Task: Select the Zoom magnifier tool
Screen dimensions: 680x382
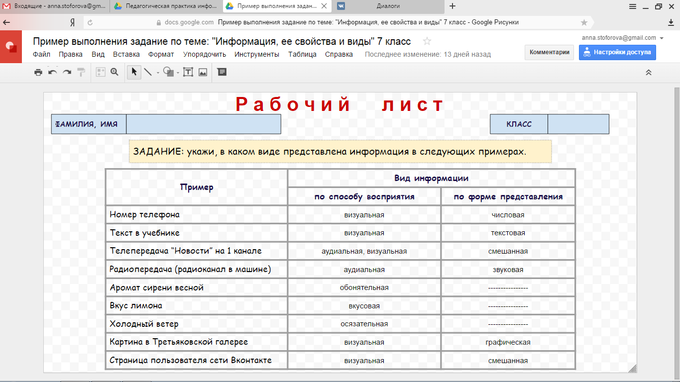Action: (x=114, y=72)
